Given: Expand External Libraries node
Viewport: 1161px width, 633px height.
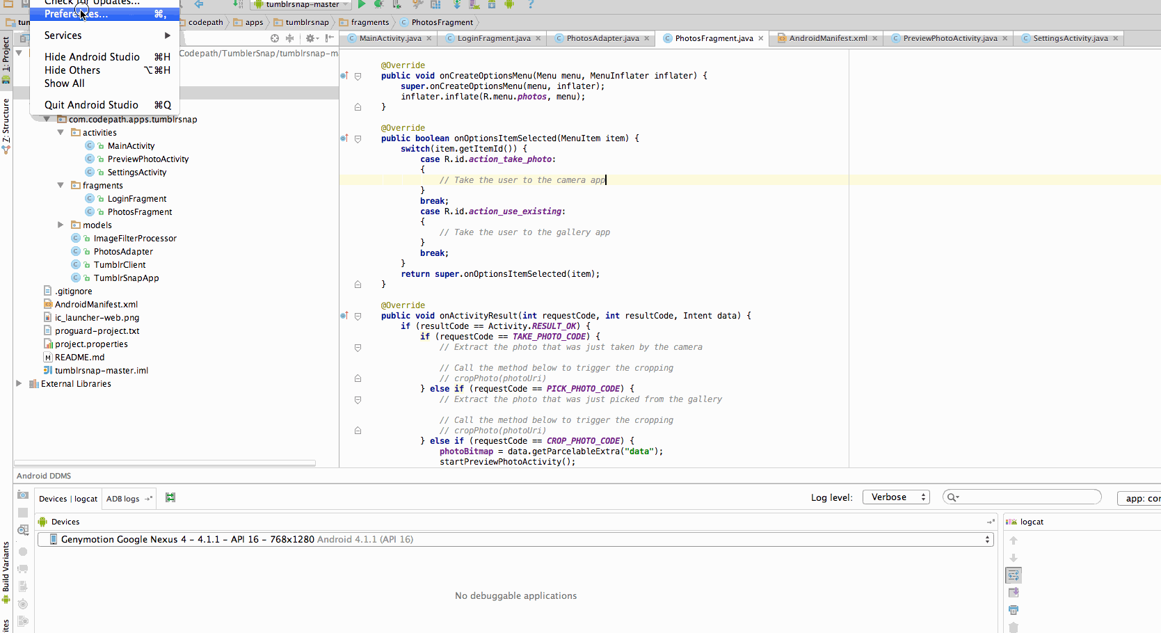Looking at the screenshot, I should click(x=19, y=383).
